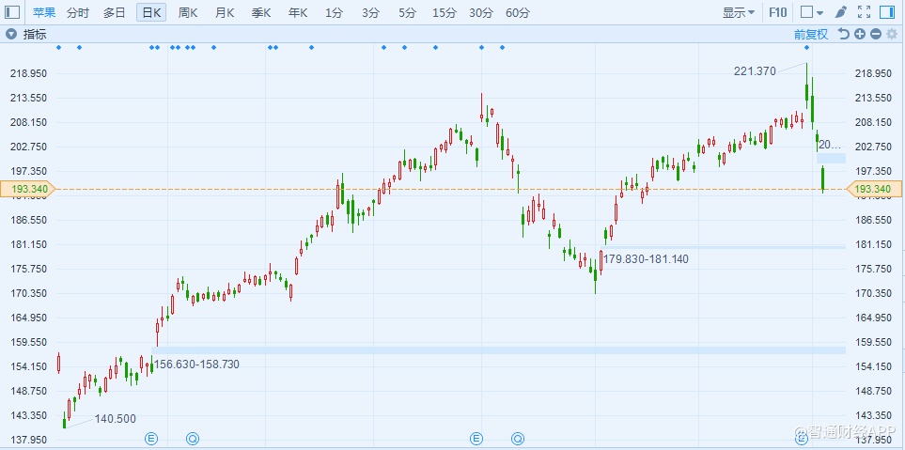
Task: Switch to the 周K weekly chart tab
Action: point(188,12)
